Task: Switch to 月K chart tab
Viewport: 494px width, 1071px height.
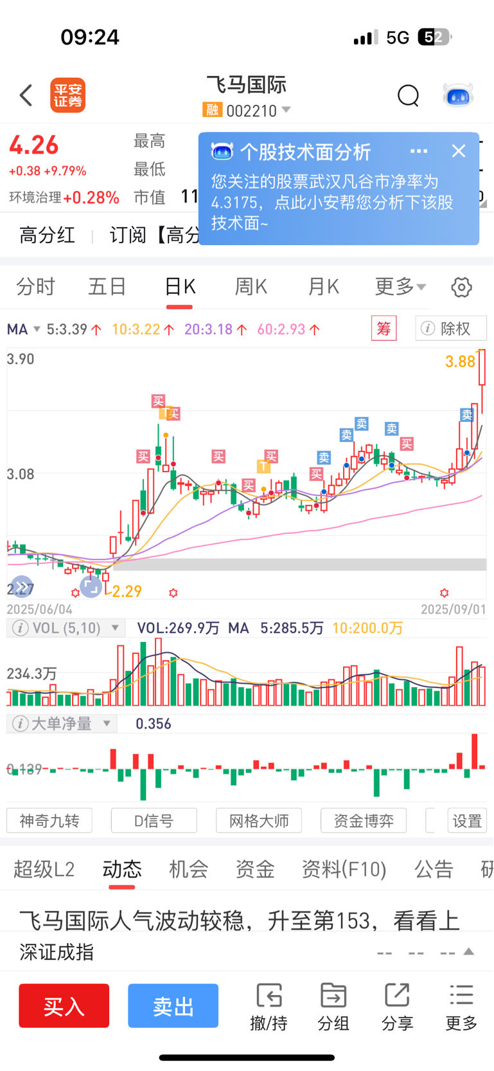Action: [323, 287]
